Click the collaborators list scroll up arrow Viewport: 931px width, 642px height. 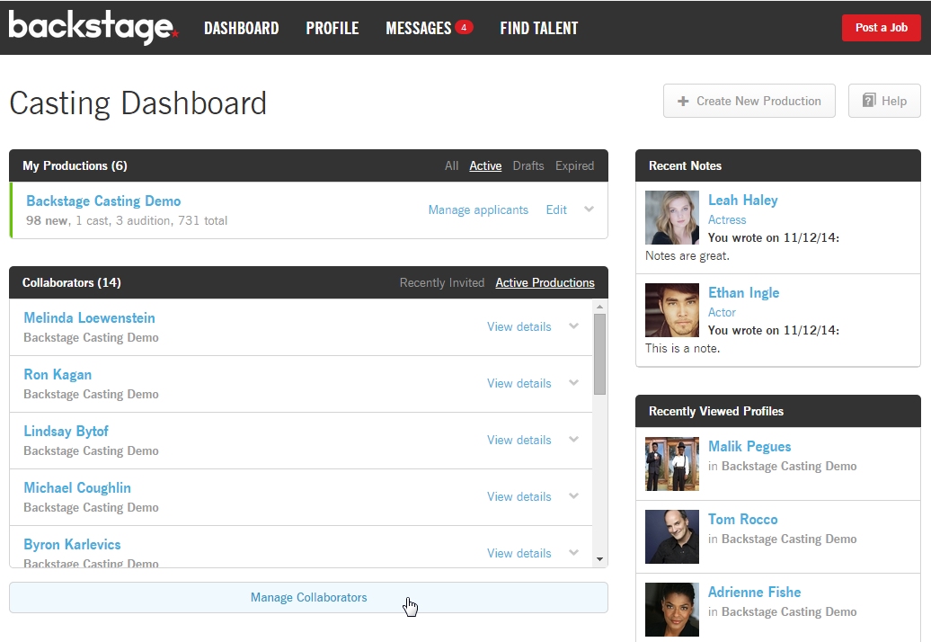599,307
